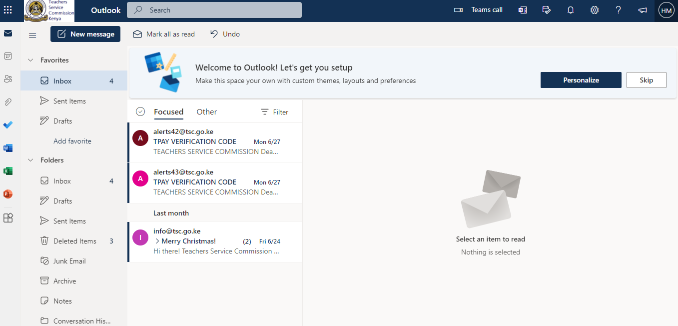This screenshot has width=678, height=326.
Task: Open the notifications bell icon
Action: pos(570,10)
